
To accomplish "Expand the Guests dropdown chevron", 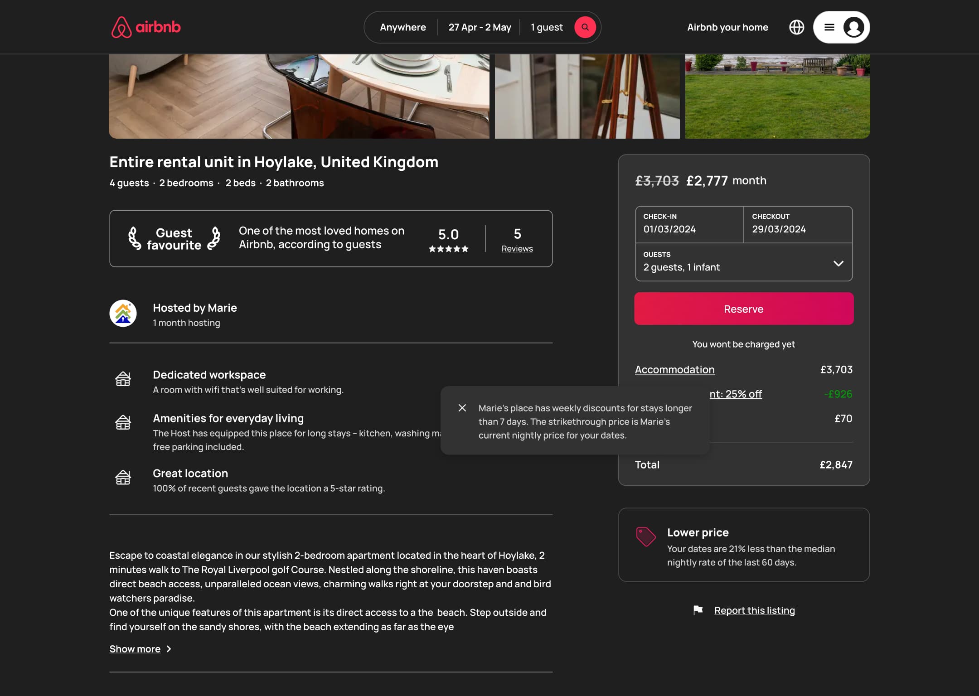I will [x=838, y=263].
